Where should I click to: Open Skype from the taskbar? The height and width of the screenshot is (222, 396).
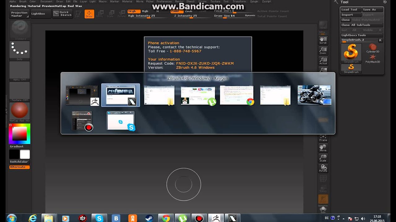tap(99, 218)
